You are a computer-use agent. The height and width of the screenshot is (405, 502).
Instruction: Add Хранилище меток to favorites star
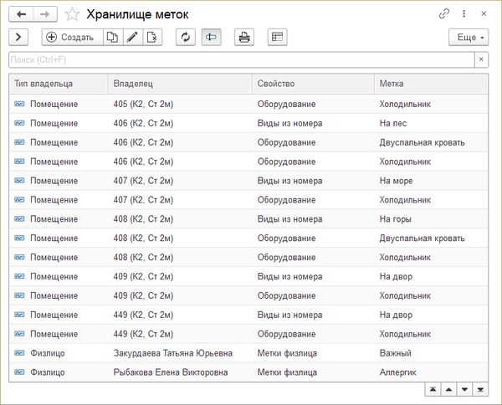click(73, 14)
